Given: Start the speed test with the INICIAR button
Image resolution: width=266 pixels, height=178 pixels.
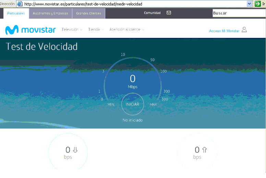Looking at the screenshot, I should point(133,104).
